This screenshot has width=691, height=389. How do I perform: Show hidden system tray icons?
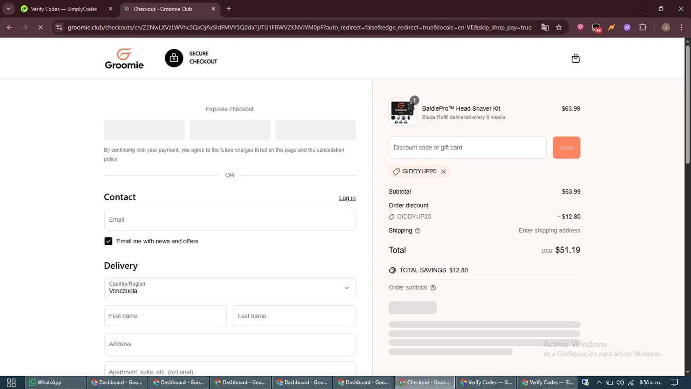point(599,383)
